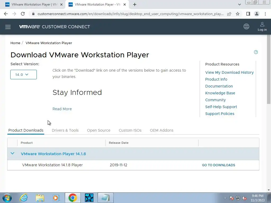The width and height of the screenshot is (271, 203).
Task: Open Windows Explorer folder in taskbar
Action: [40, 198]
